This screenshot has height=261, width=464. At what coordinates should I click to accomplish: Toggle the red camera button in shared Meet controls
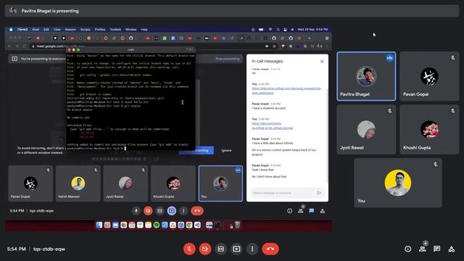tap(148, 211)
